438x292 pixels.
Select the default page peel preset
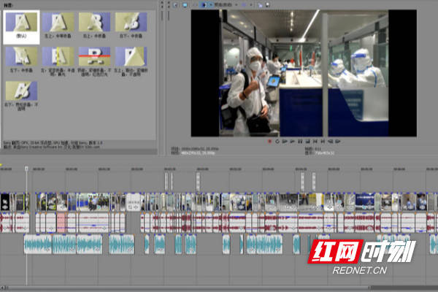click(x=21, y=28)
